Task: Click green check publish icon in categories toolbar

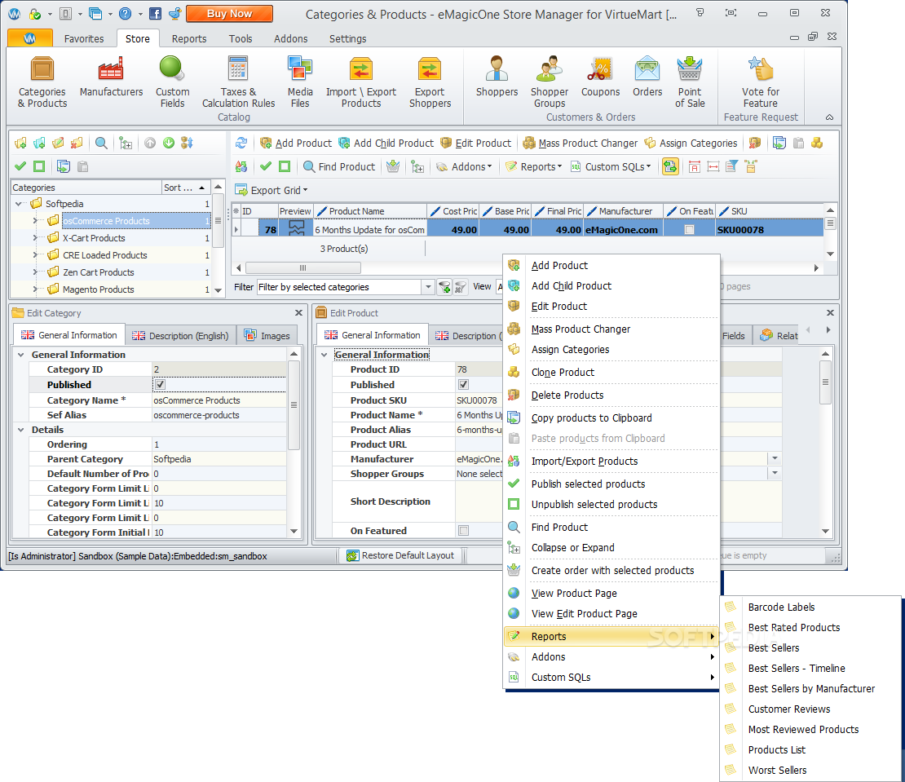Action: click(x=20, y=166)
